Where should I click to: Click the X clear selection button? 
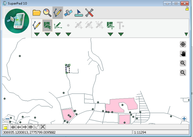point(43,127)
